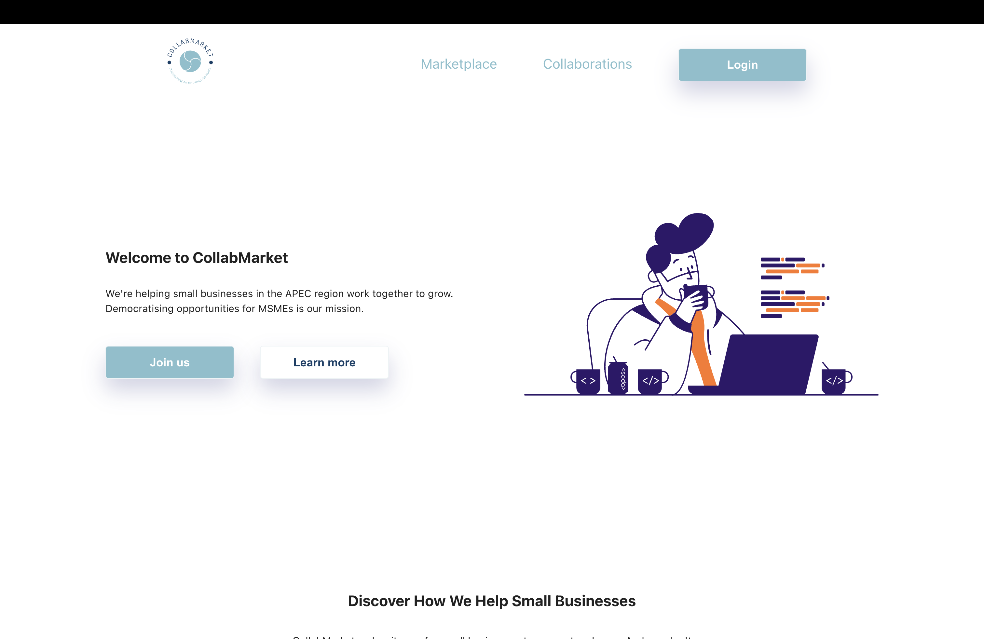984x639 pixels.
Task: Click the Welcome to CollabMarket heading
Action: 197,257
